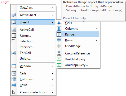Select the XmlDataQuery... entry
The width and height of the screenshot is (126, 96).
(x=78, y=59)
